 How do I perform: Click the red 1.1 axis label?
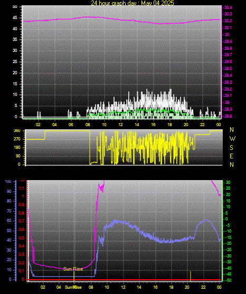22,188
